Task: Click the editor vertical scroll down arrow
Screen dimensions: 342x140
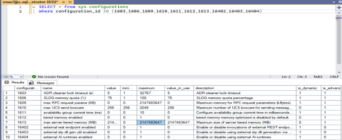Action: (x=339, y=72)
